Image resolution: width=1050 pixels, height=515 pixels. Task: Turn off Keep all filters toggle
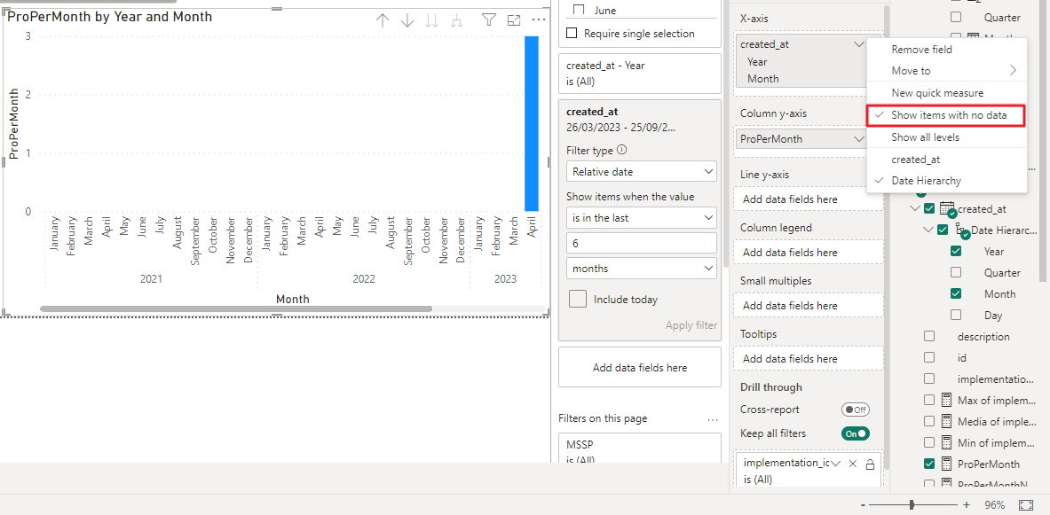pyautogui.click(x=855, y=433)
